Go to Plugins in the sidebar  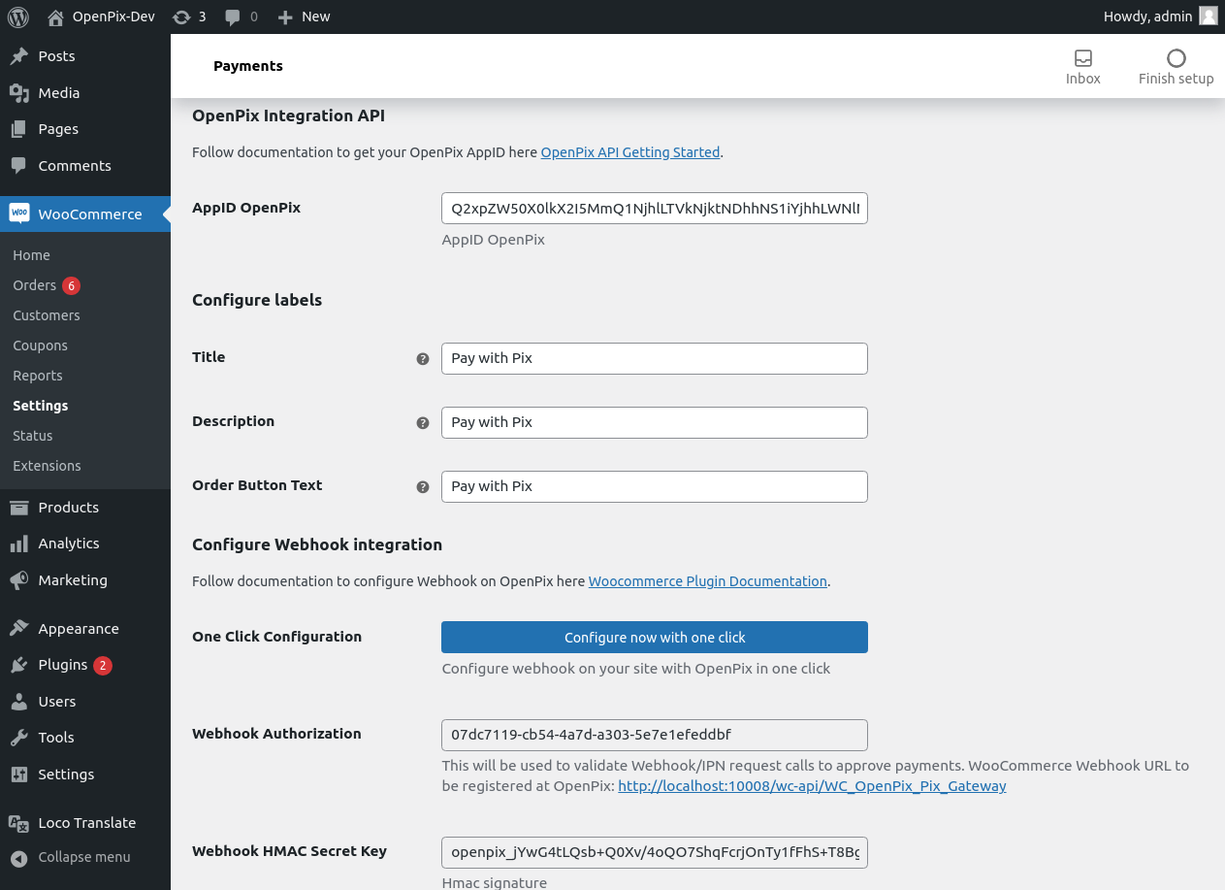point(63,665)
